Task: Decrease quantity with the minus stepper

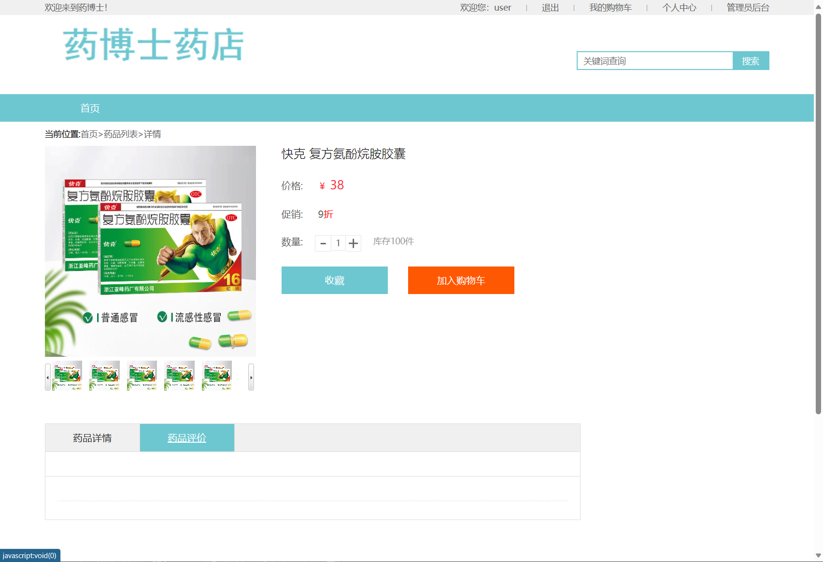Action: [323, 243]
